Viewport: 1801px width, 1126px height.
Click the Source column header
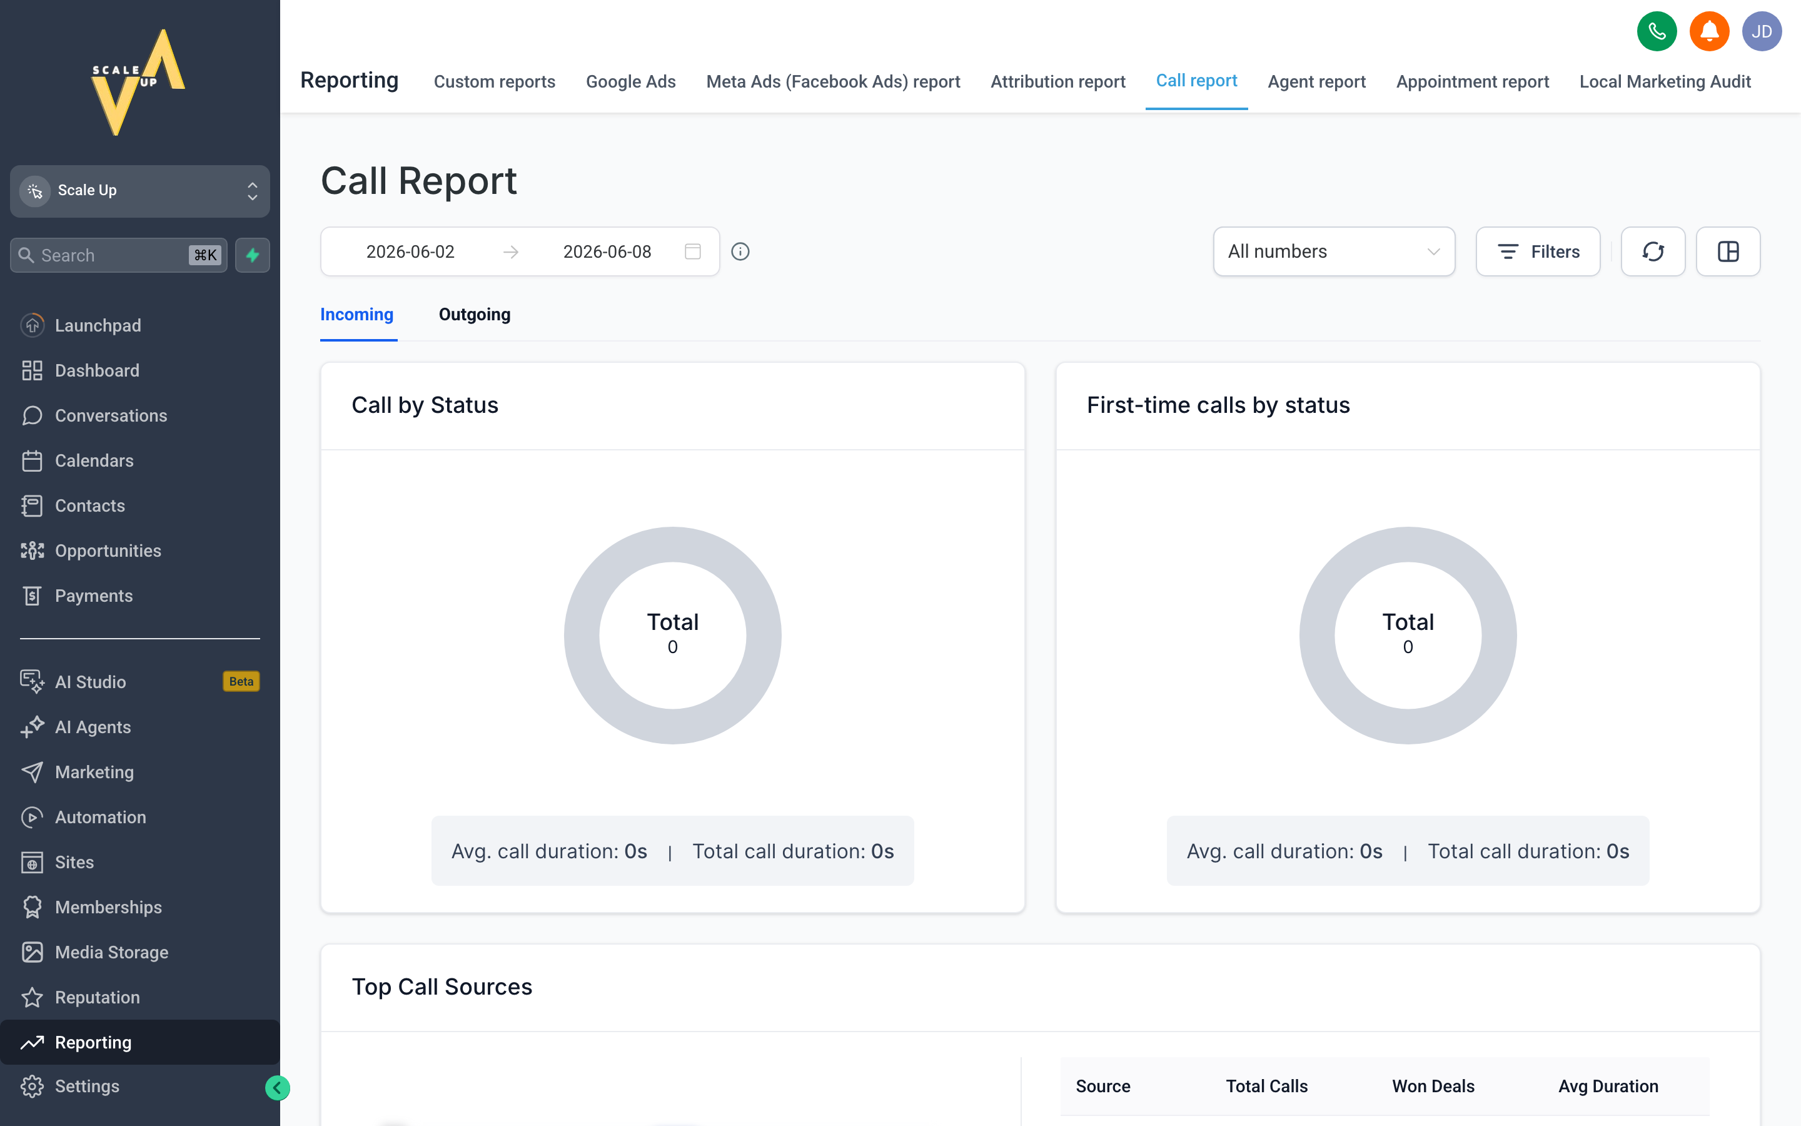(1103, 1087)
